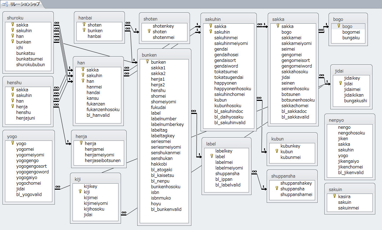Viewport: 382px width, 230px height.
Task: Click the relationships icon on the tab
Action: [5, 4]
